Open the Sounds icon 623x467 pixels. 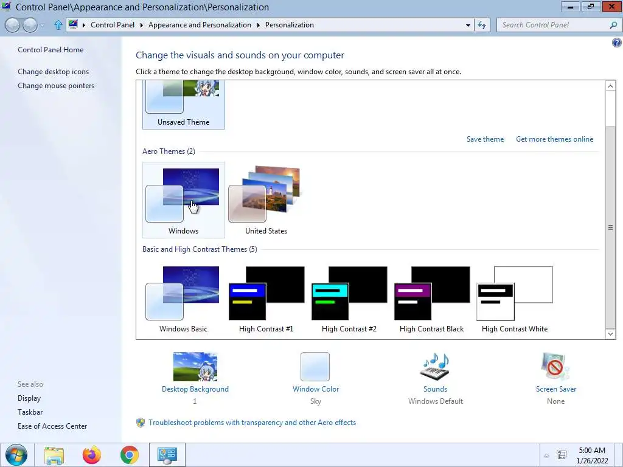click(x=435, y=367)
